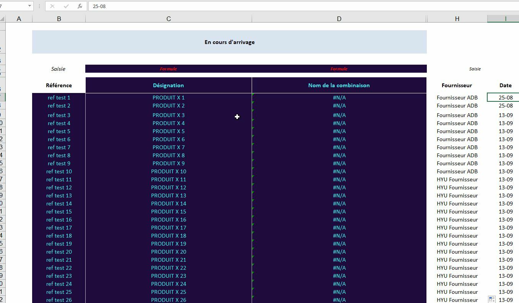This screenshot has height=303, width=519.
Task: Open the AutoFill options icon near row 26
Action: (492, 299)
